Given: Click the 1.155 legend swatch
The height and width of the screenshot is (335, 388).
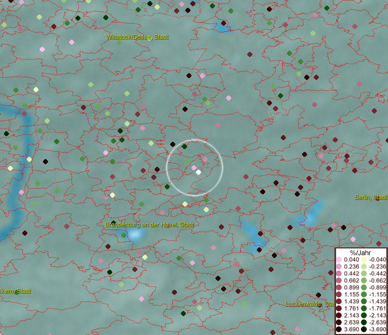Looking at the screenshot, I should (339, 294).
